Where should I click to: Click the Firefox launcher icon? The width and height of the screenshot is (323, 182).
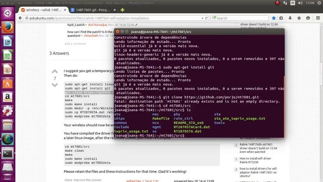coord(8,27)
